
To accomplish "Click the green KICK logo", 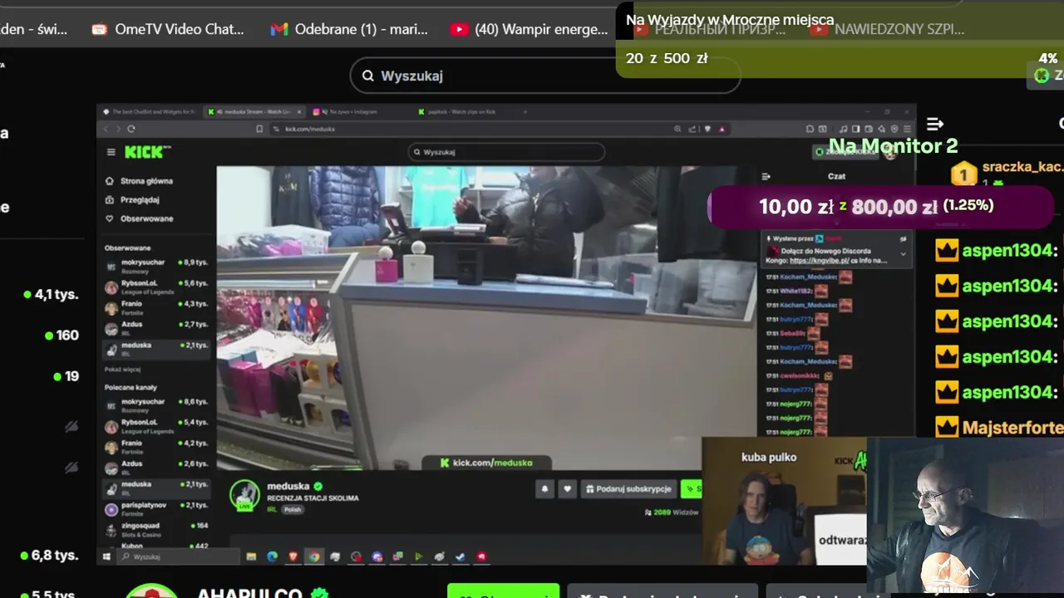I will 145,152.
